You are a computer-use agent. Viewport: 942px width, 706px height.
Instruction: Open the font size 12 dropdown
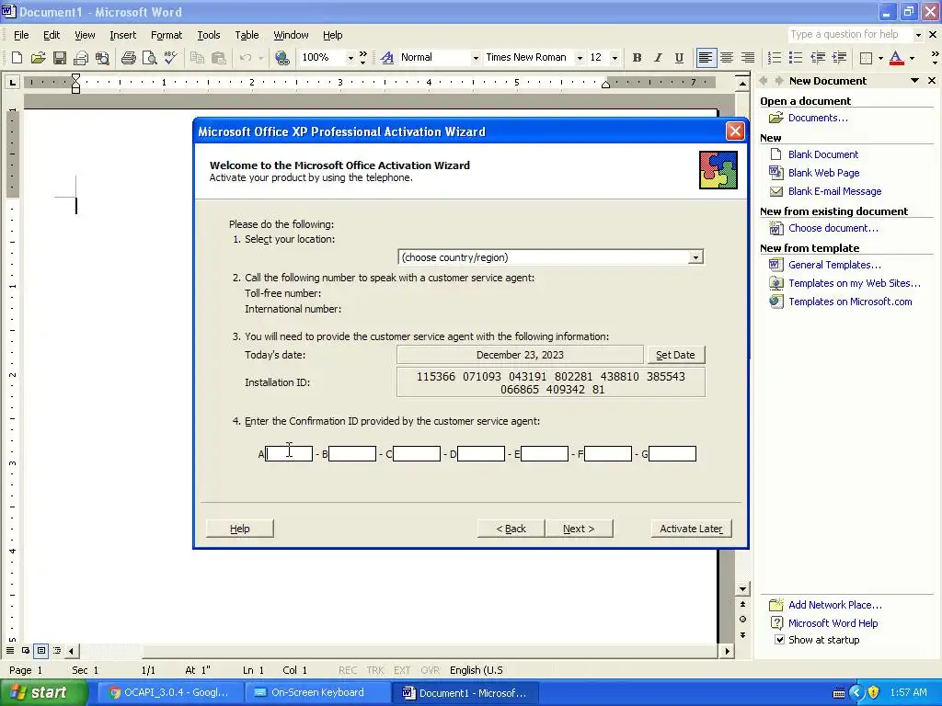tap(614, 58)
